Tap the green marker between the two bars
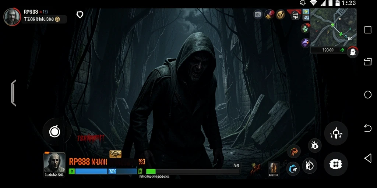The image size is (377, 188). (x=140, y=171)
